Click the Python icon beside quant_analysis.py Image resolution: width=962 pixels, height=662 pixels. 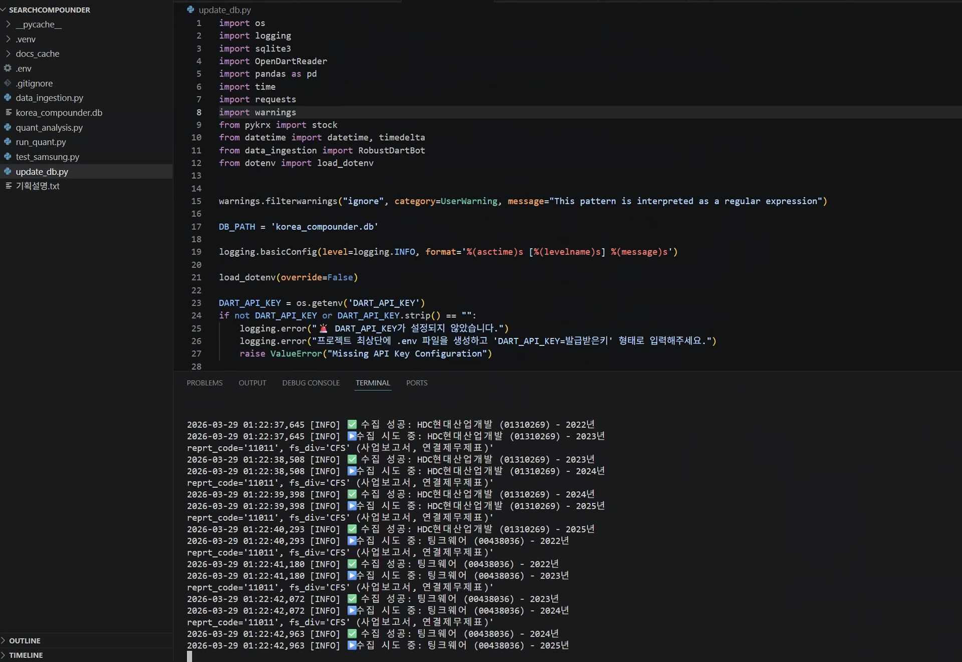coord(8,127)
